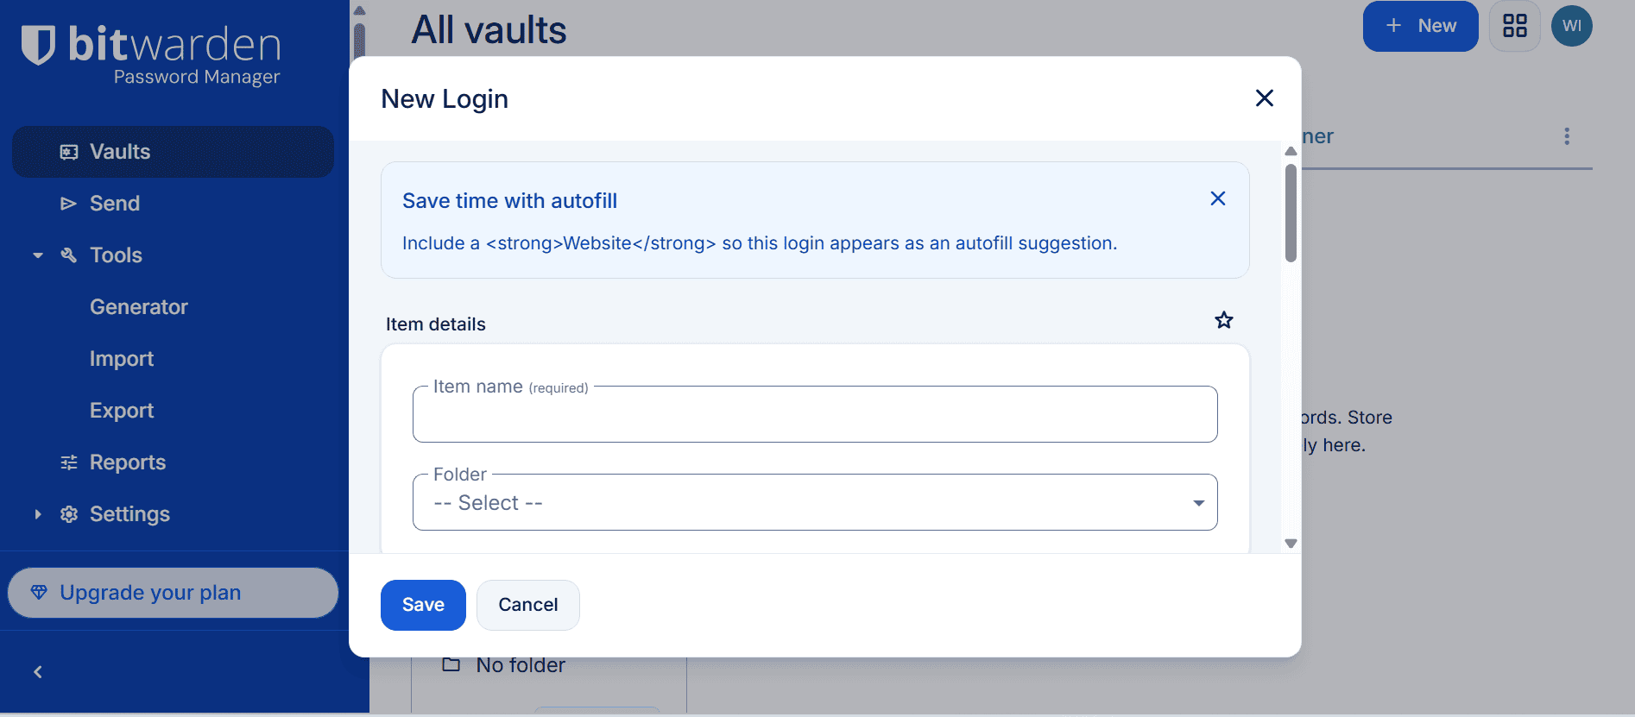This screenshot has height=717, width=1635.
Task: Click the Settings gear icon
Action: (69, 514)
